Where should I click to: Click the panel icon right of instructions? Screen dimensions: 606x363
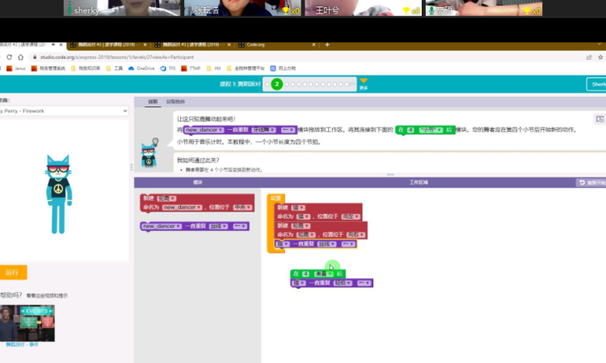tap(600, 119)
